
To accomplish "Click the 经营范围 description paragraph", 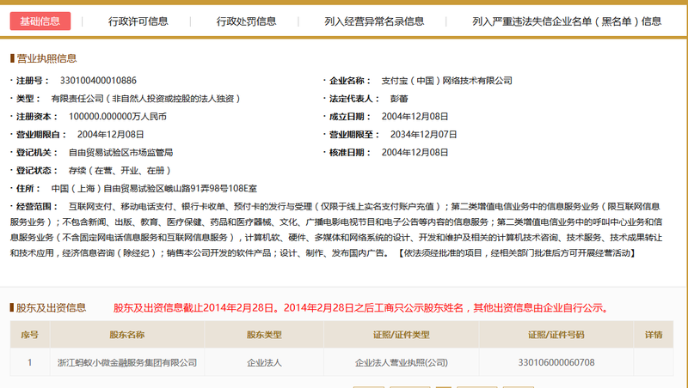I will (x=336, y=229).
